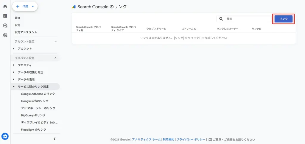This screenshot has width=305, height=144.
Task: Collapse the プロパティ設定 section
Action: [55, 58]
